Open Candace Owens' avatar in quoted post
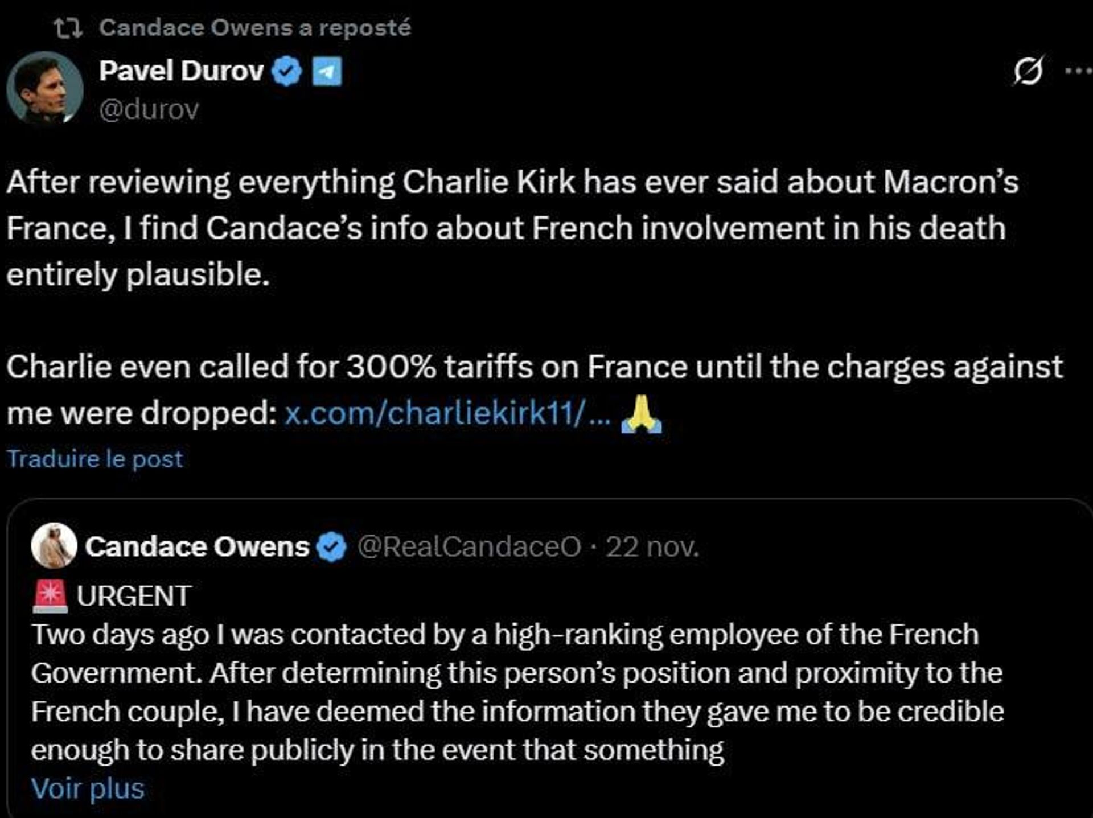 [54, 546]
